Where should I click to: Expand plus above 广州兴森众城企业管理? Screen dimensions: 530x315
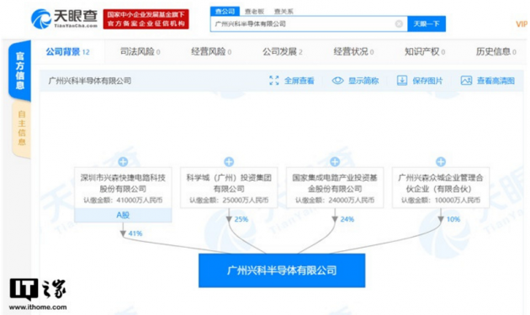pyautogui.click(x=441, y=162)
